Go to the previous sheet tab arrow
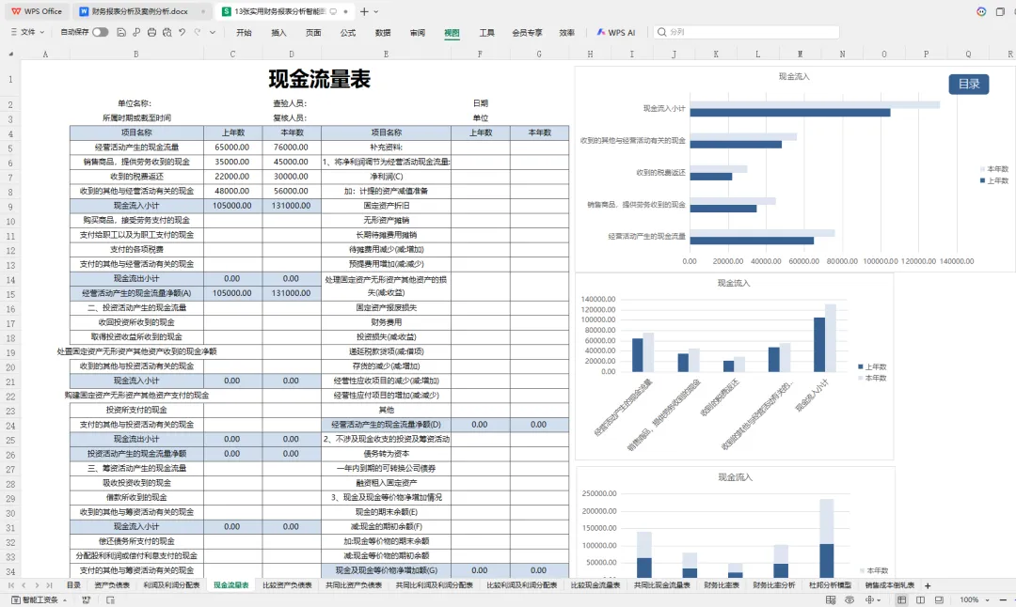Image resolution: width=1016 pixels, height=607 pixels. pos(24,585)
